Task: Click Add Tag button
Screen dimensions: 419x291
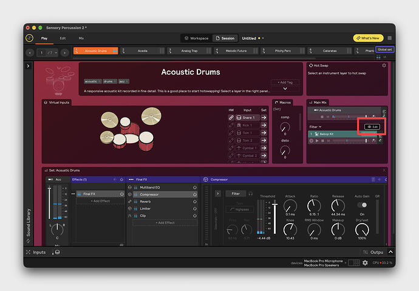Action: click(285, 82)
